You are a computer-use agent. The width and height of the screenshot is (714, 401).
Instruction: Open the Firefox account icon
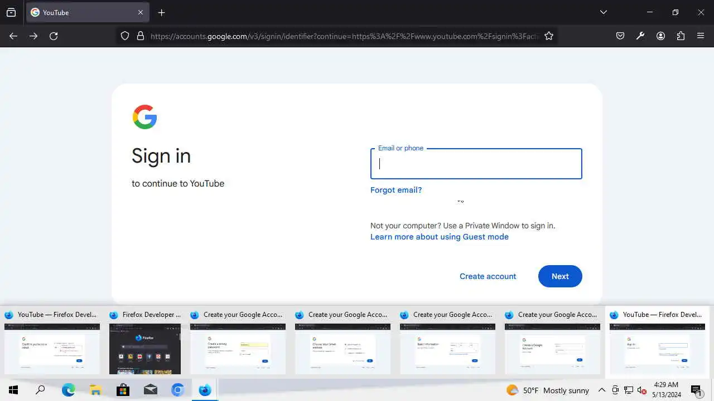(660, 36)
